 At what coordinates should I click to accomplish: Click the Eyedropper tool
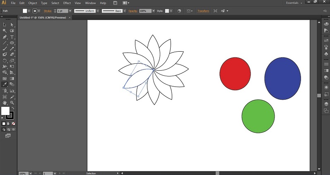coord(5,84)
